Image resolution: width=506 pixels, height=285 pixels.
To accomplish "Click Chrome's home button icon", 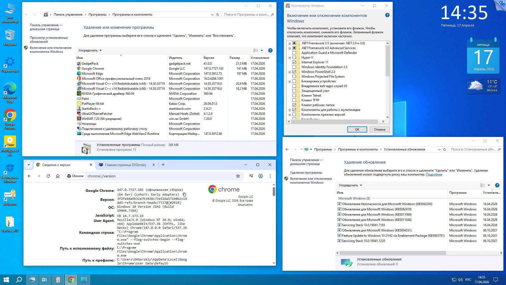I will click(x=58, y=176).
